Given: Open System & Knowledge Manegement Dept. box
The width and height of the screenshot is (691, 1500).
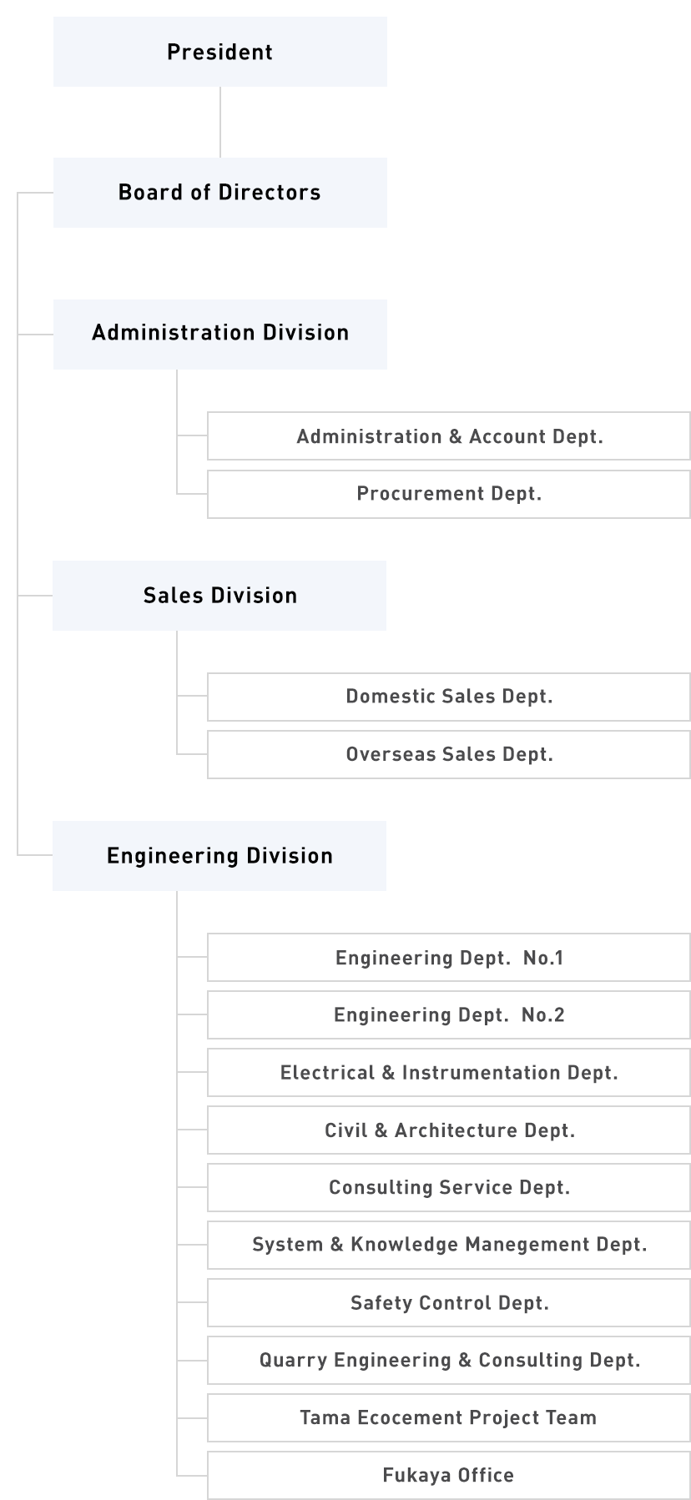Looking at the screenshot, I should coord(449,1245).
